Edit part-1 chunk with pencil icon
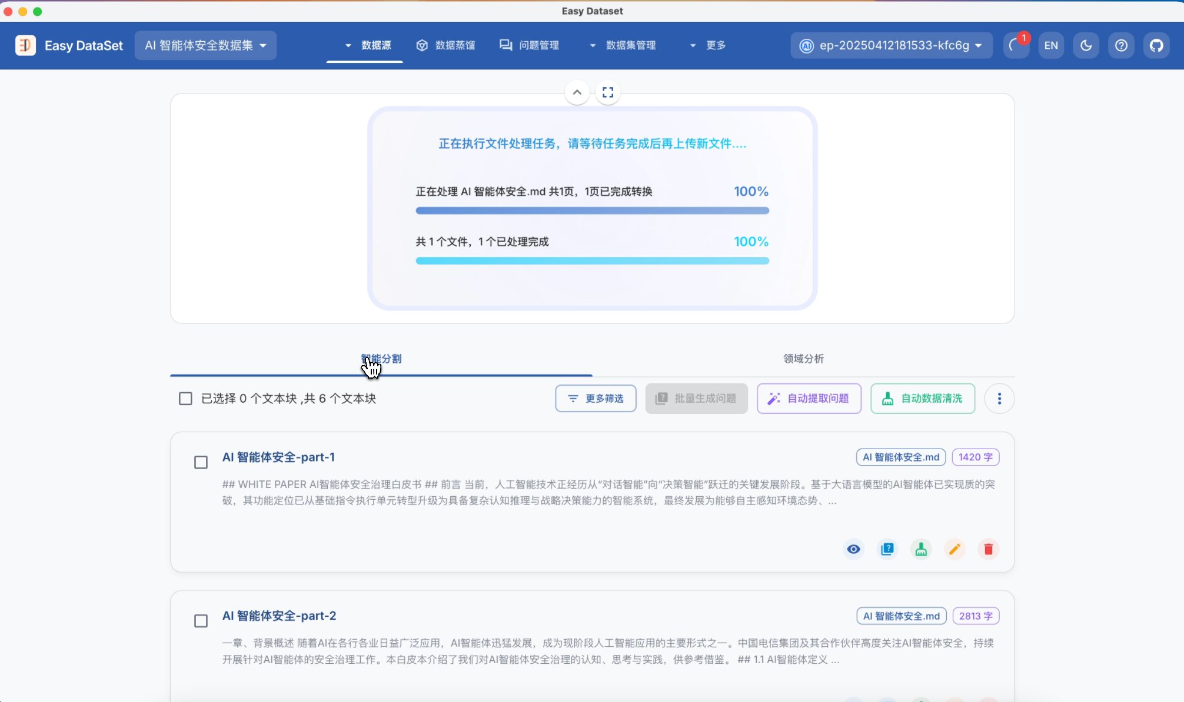 coord(954,549)
